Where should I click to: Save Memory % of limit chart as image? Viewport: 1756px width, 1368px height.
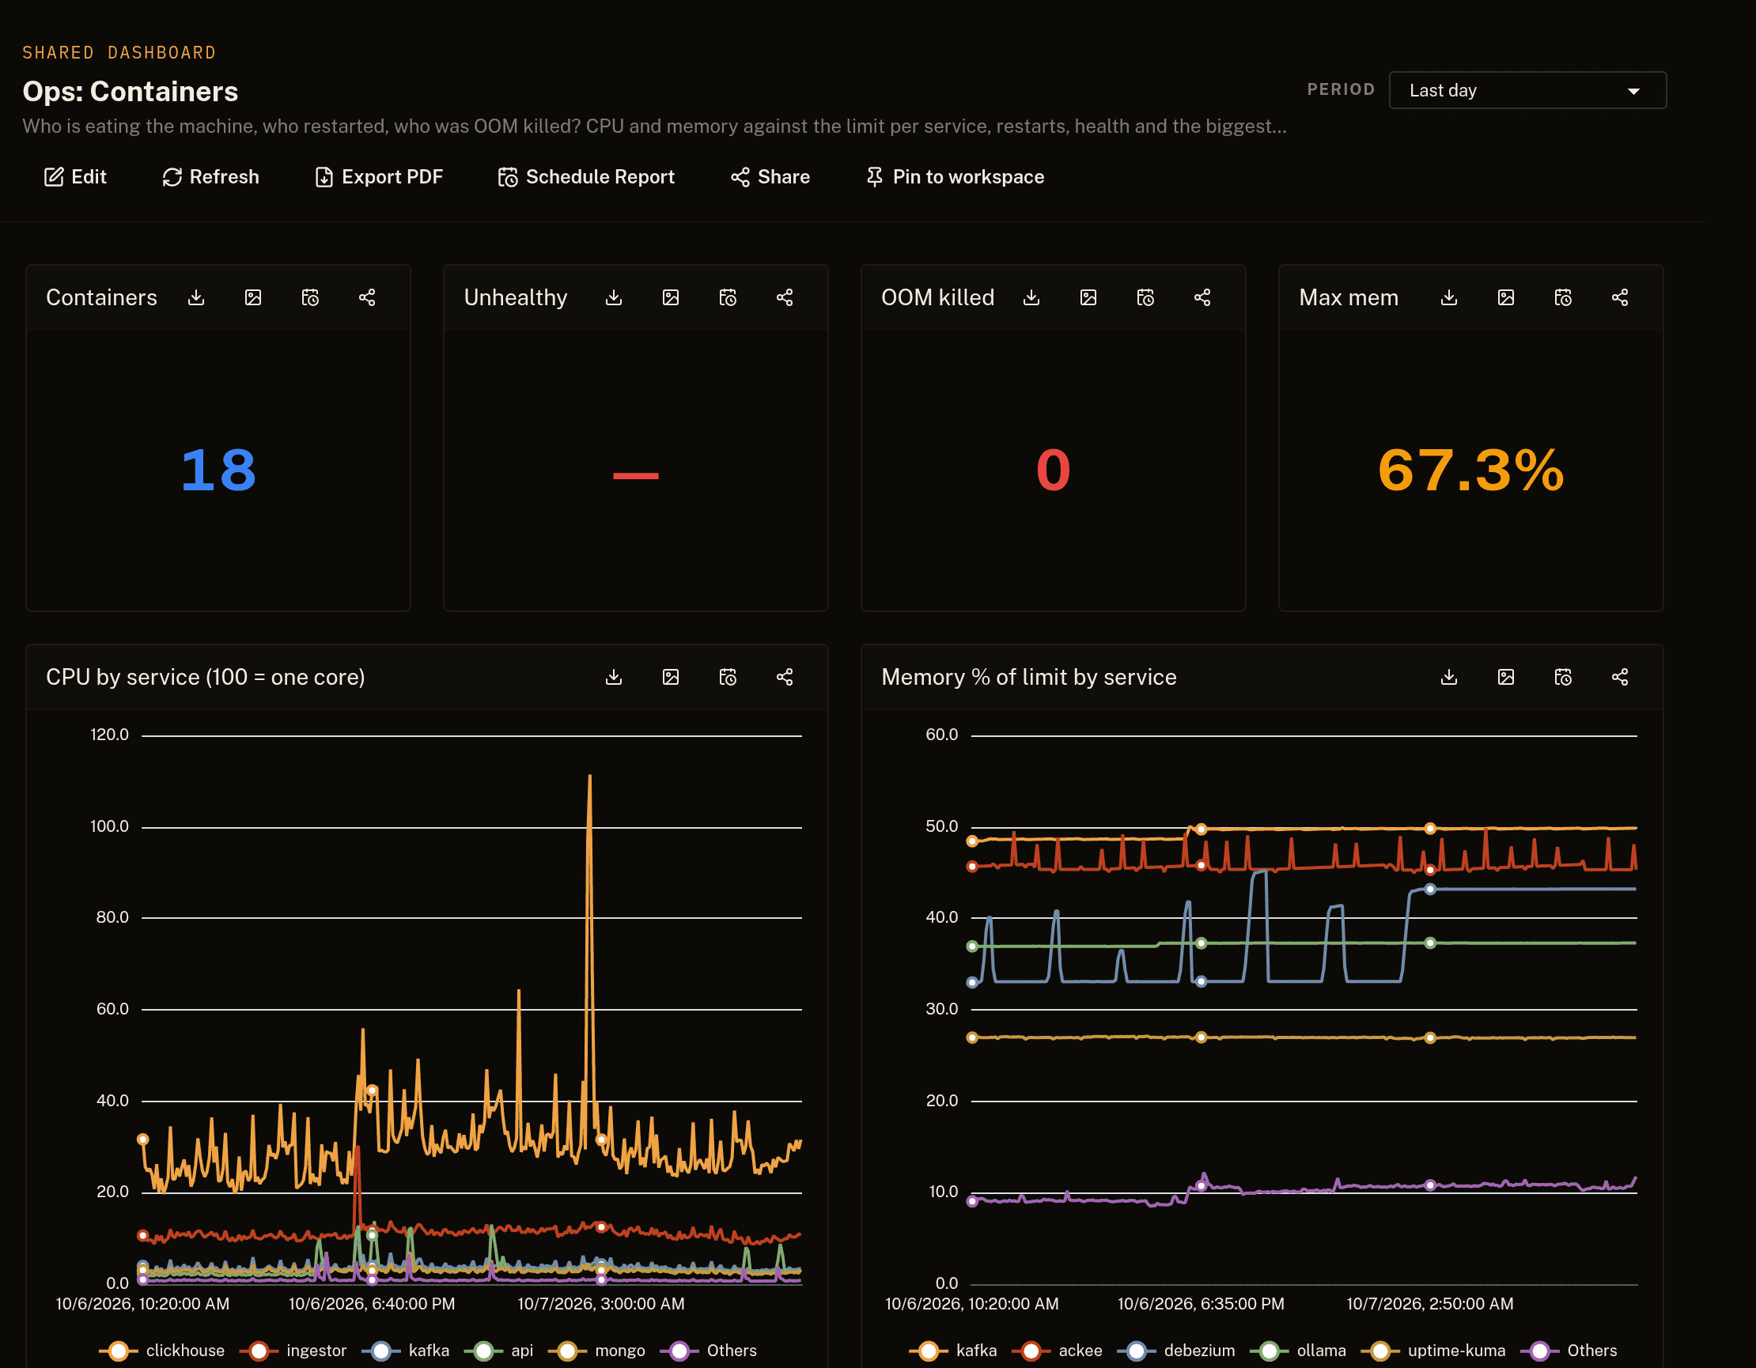click(1506, 677)
